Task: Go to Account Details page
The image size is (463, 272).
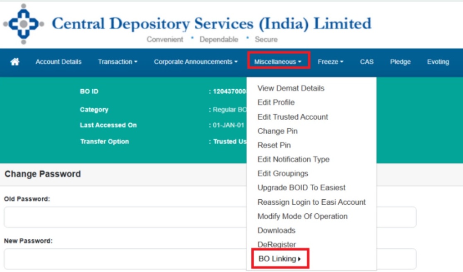Action: point(58,62)
